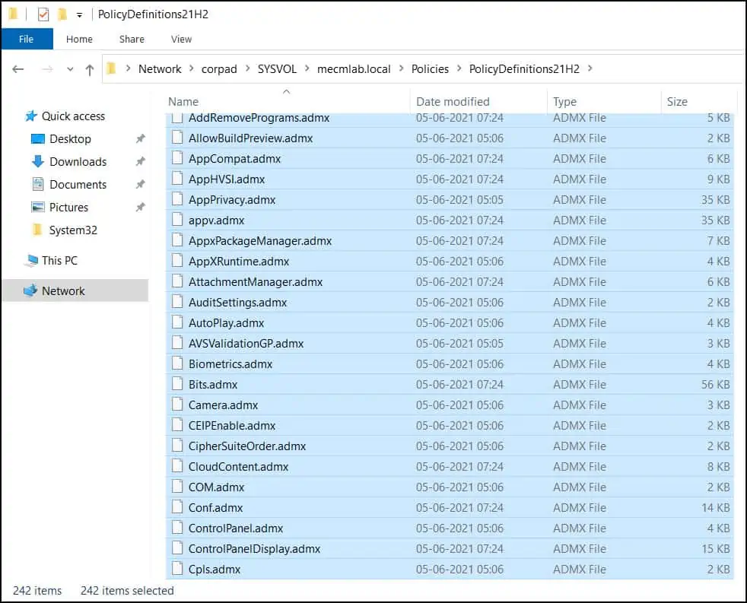This screenshot has height=603, width=747.
Task: Sort by the Name column header
Action: (x=183, y=101)
